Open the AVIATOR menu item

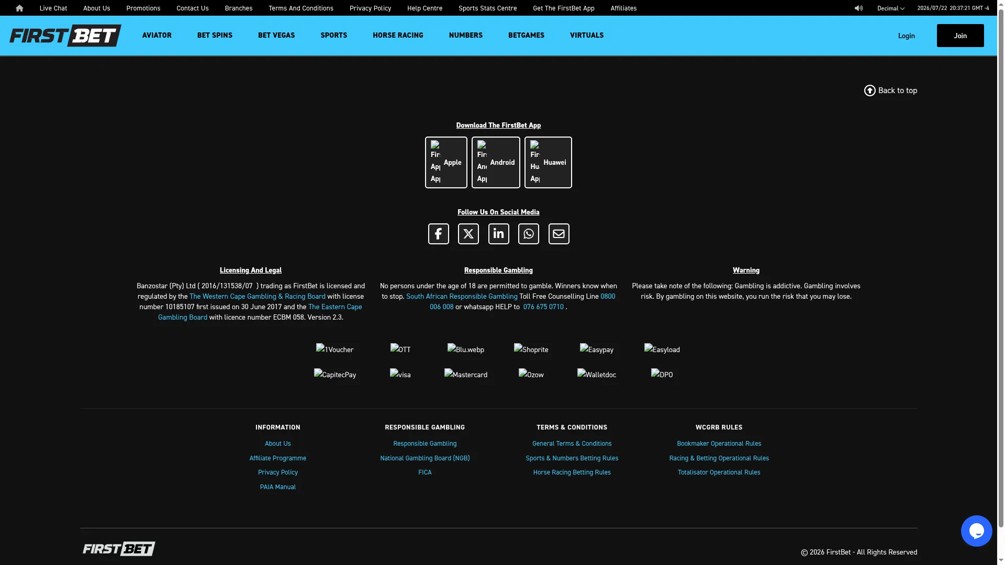click(x=157, y=36)
